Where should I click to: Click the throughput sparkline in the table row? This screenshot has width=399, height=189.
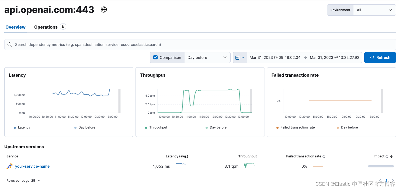[249, 165]
